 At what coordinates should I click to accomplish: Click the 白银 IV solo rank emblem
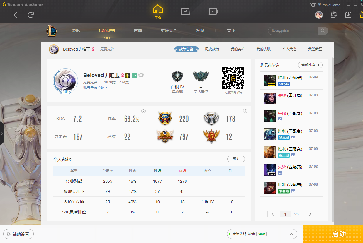coord(177,77)
